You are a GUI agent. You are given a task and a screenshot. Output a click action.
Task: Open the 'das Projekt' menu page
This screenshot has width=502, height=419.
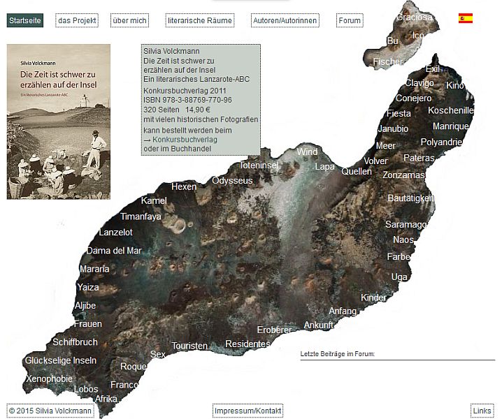[x=77, y=21]
